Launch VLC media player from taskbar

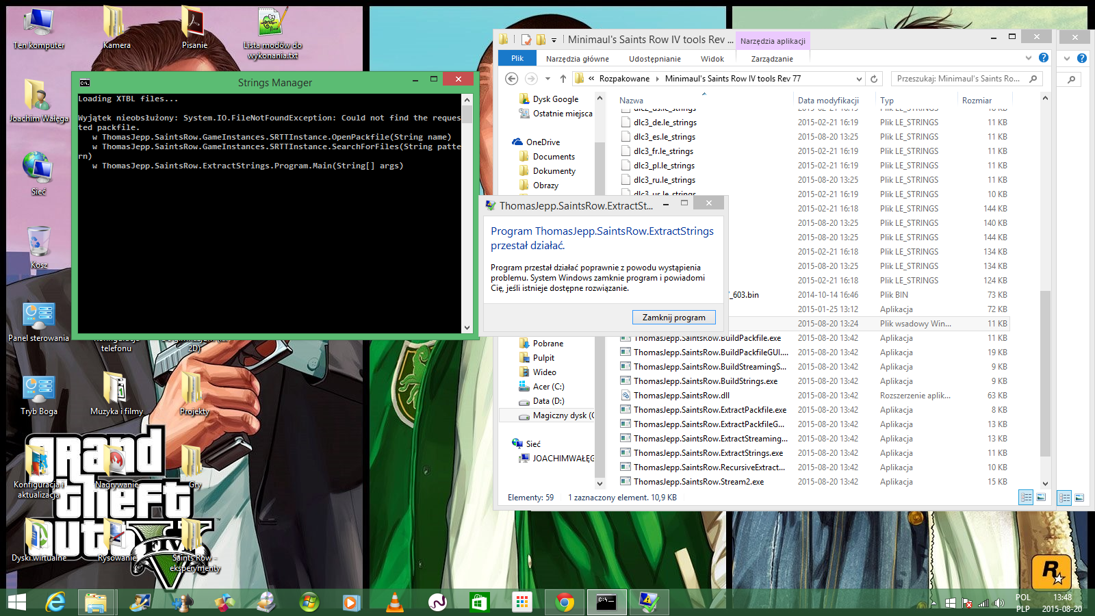coord(394,602)
